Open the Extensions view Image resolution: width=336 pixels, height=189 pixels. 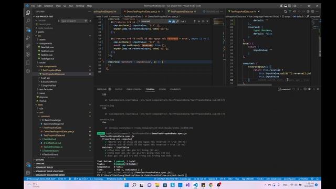(x=28, y=46)
